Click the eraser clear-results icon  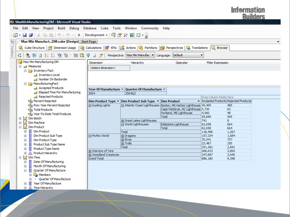(x=94, y=55)
